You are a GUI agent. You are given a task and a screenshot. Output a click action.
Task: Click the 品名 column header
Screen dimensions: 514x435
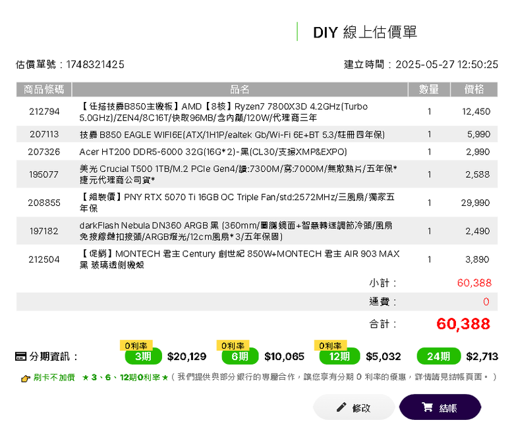tap(240, 90)
